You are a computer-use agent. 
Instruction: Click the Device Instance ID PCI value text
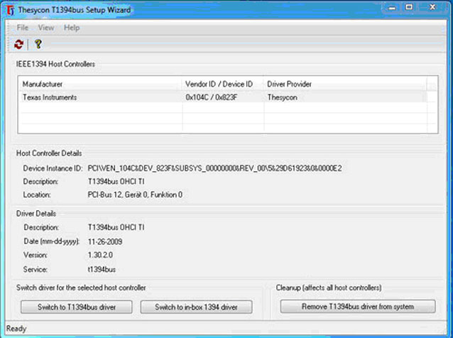[x=214, y=168]
